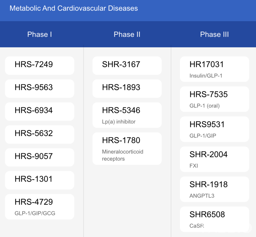Viewport: 256px width, 237px height.
Task: Open the SHR6508 CaSR card
Action: pyautogui.click(x=214, y=219)
